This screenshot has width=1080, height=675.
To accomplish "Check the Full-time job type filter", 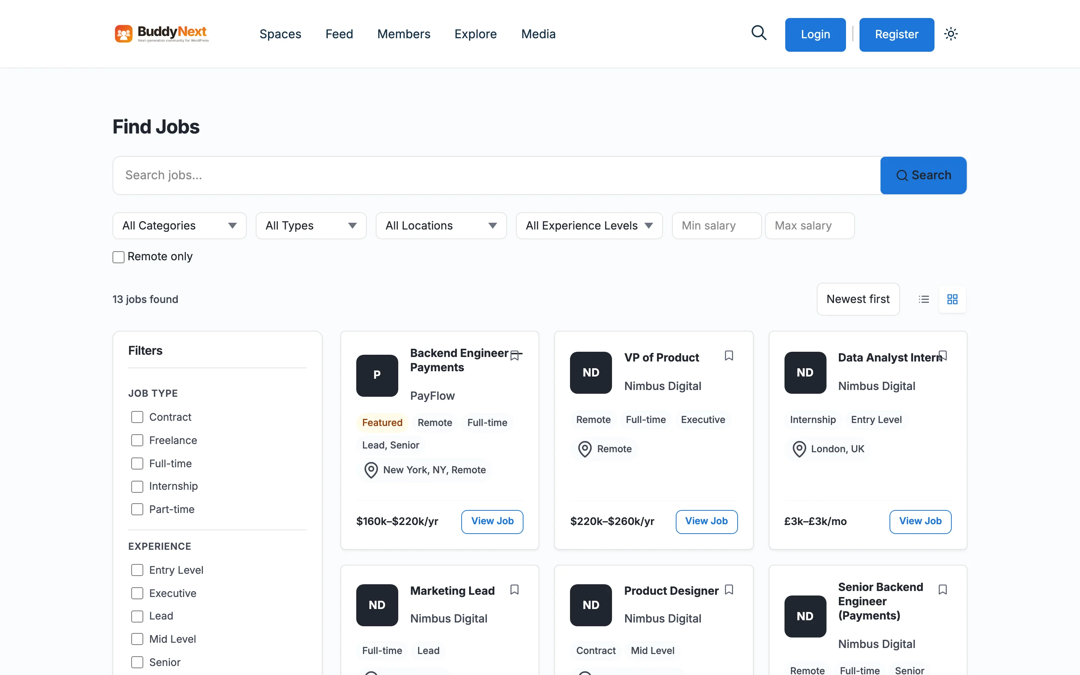I will tap(137, 463).
